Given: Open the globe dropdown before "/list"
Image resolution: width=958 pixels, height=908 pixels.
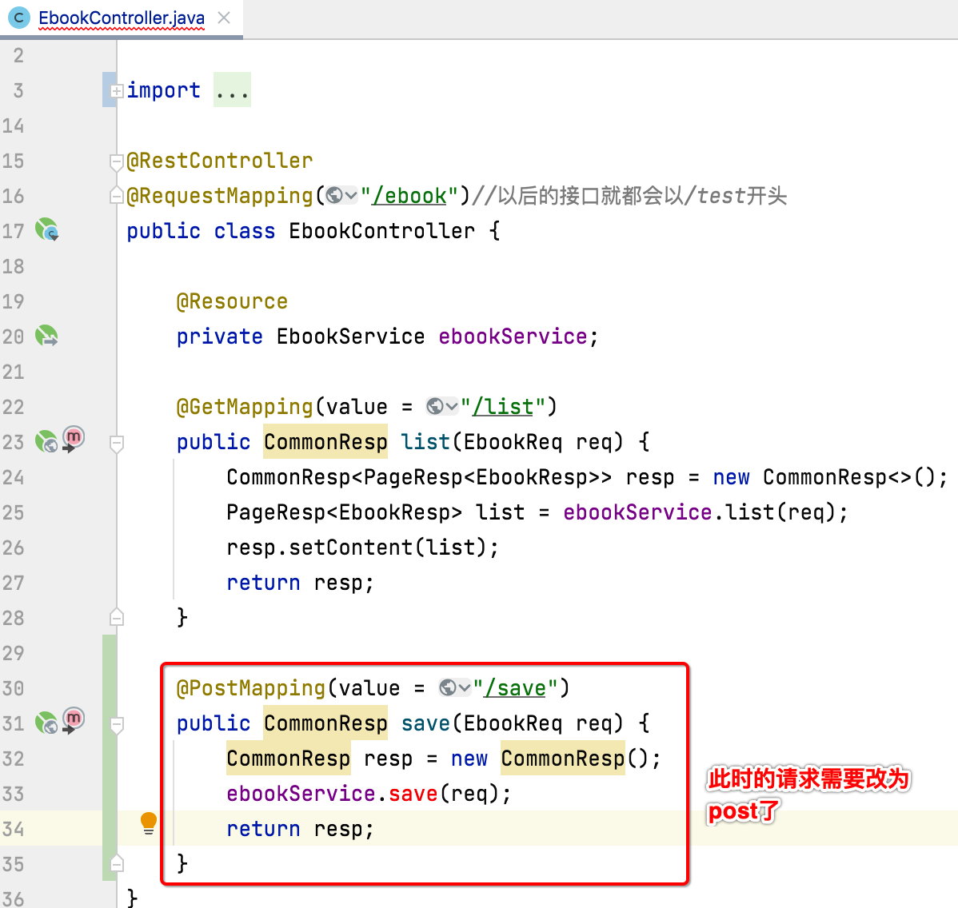Looking at the screenshot, I should (442, 406).
